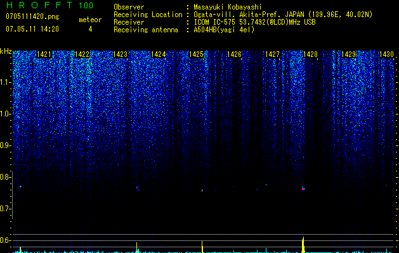This screenshot has height=253, width=399.
Task: Click the 1.1 frequency axis label
Action: [5, 82]
